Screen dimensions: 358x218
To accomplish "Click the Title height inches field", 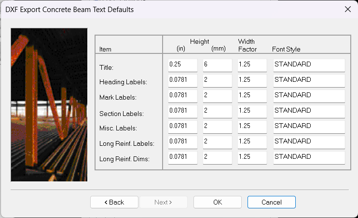I will [x=183, y=64].
